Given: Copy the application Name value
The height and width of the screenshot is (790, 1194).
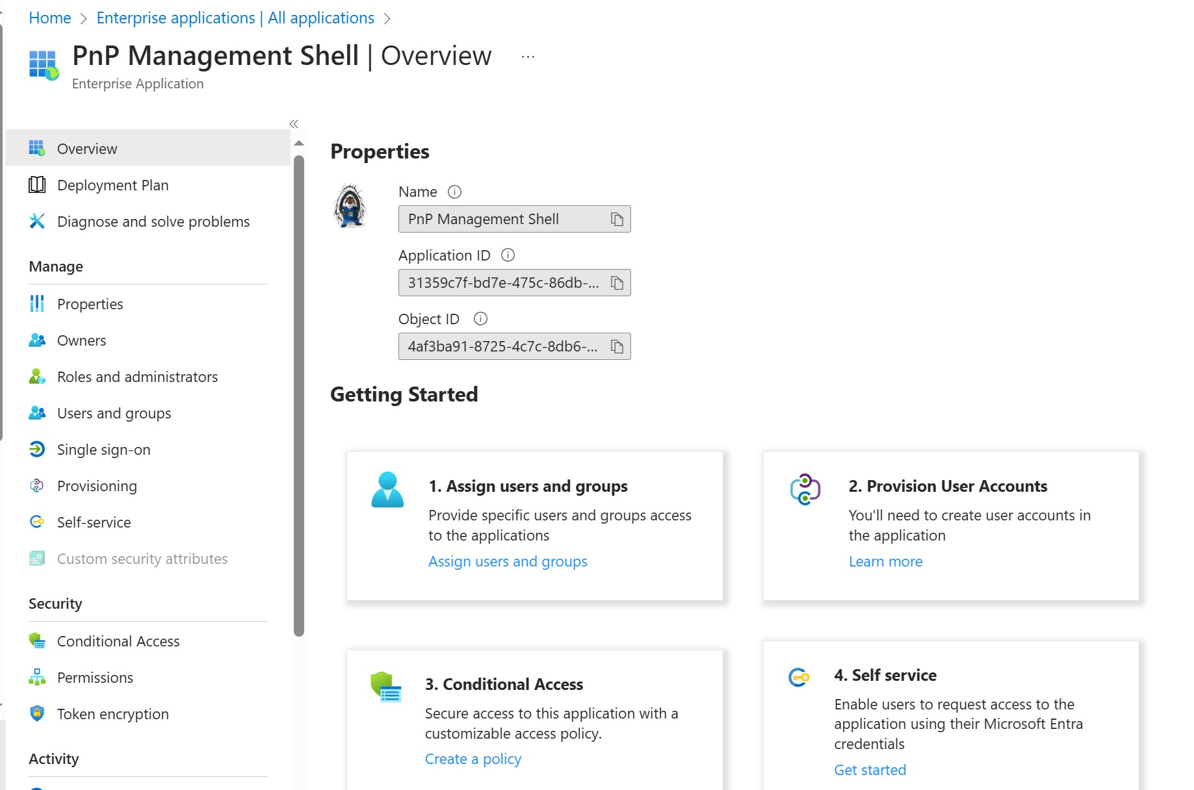Looking at the screenshot, I should coord(616,219).
